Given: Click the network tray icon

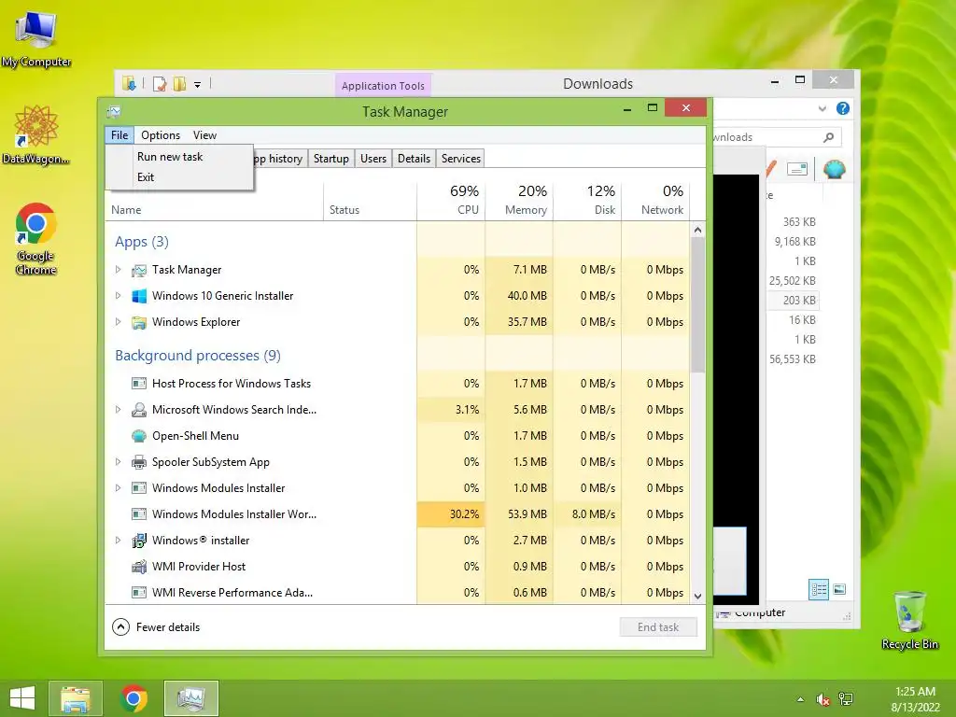Looking at the screenshot, I should pos(846,699).
